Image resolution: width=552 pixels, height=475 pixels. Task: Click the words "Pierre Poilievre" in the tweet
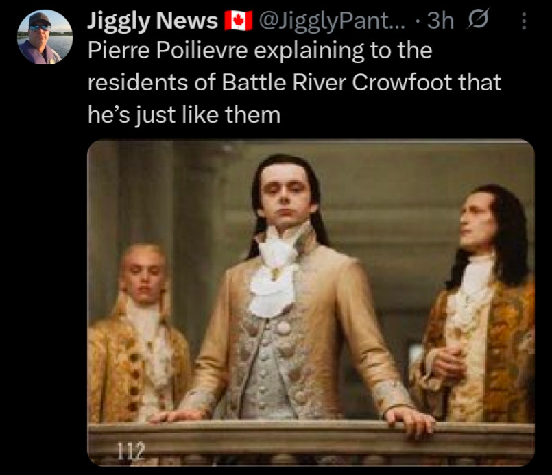(x=167, y=50)
